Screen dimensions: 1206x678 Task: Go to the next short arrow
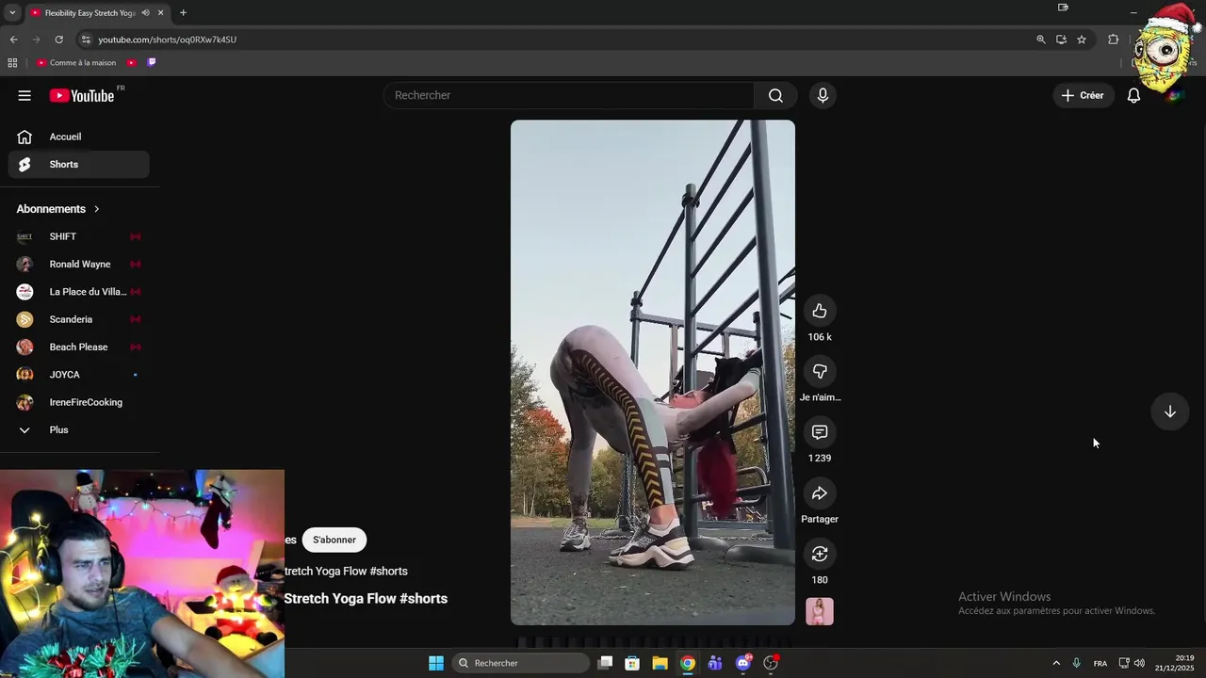[x=1169, y=412]
